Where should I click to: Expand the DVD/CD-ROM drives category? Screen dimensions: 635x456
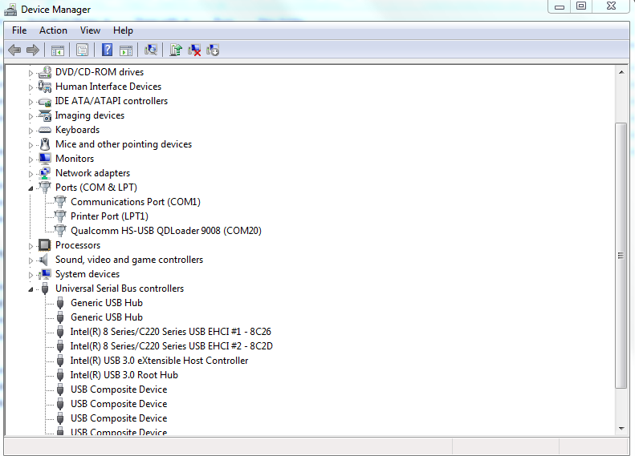tap(31, 72)
